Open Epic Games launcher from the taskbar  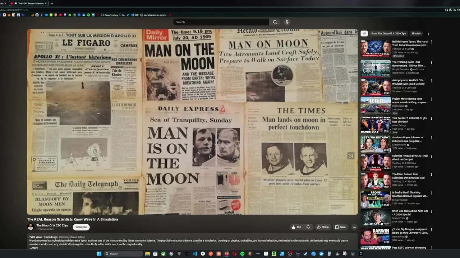pyautogui.click(x=179, y=254)
